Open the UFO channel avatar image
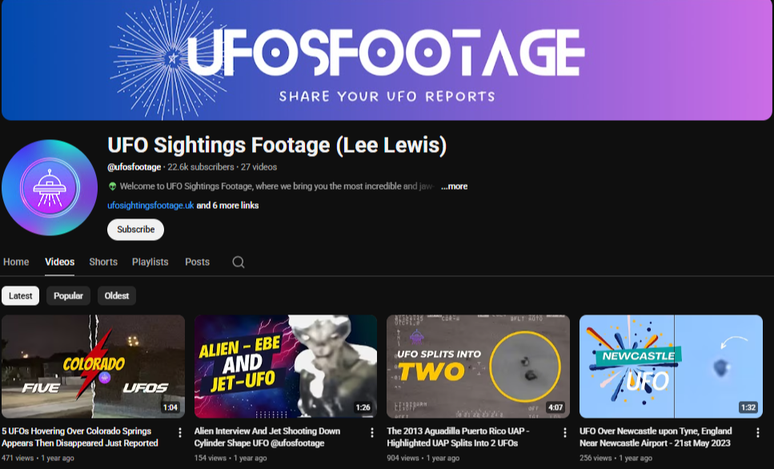 (x=50, y=187)
